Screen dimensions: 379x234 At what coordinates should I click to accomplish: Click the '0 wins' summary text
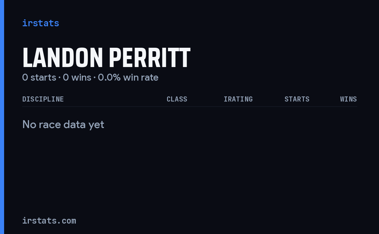tap(77, 77)
